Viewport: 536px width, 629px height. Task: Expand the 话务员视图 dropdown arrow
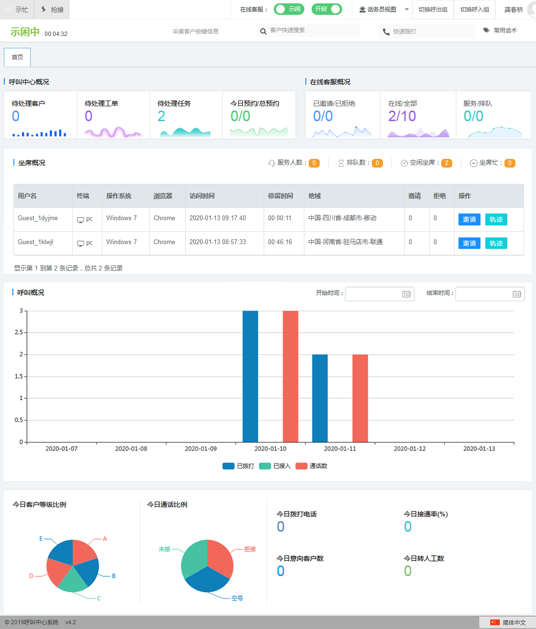coord(407,10)
